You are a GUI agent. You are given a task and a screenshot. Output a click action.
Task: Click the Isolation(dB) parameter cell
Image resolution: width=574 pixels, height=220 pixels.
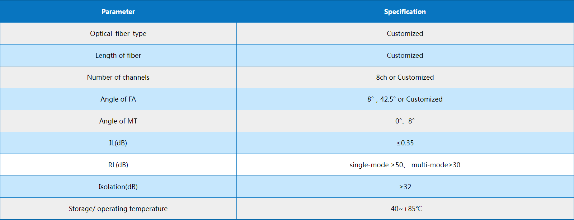(118, 187)
